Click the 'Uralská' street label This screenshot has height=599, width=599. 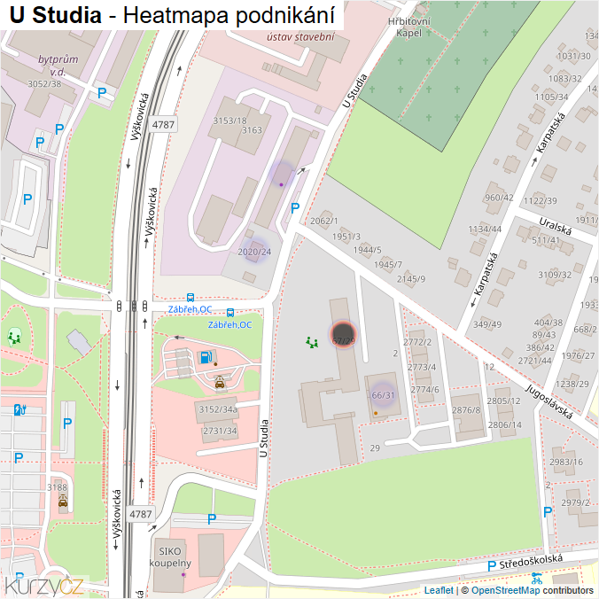pyautogui.click(x=556, y=226)
